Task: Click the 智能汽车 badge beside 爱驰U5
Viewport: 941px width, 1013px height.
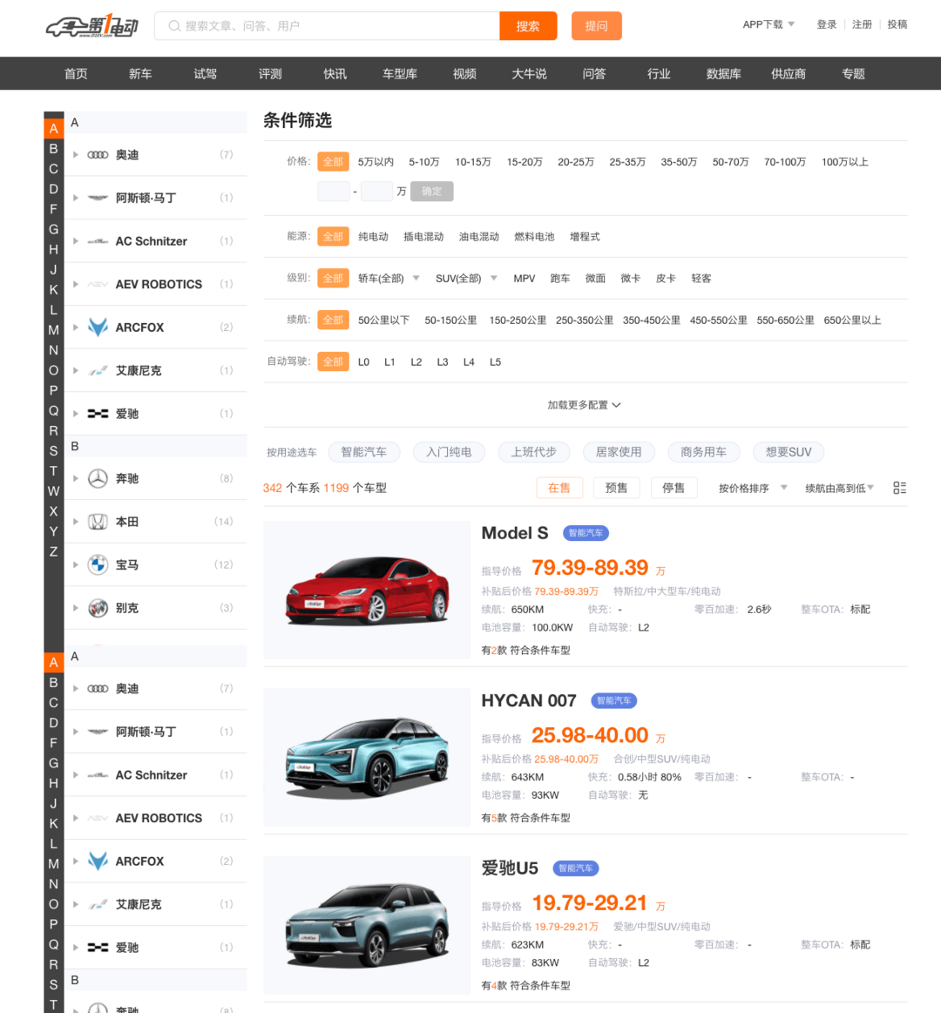Action: 576,868
